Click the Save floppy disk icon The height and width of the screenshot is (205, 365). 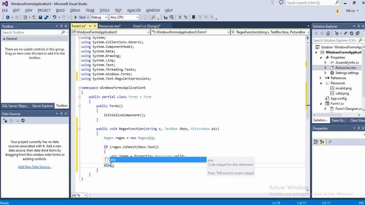(40, 18)
